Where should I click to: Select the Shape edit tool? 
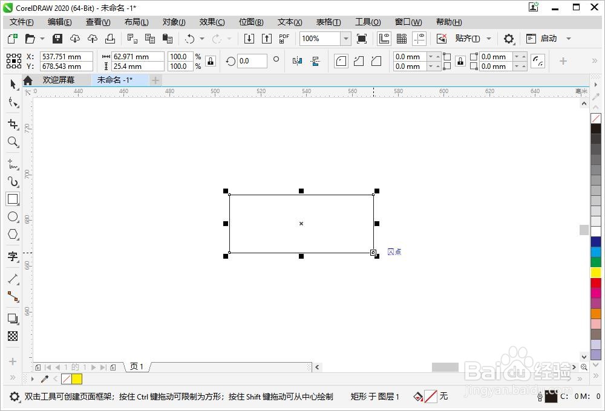[x=13, y=102]
